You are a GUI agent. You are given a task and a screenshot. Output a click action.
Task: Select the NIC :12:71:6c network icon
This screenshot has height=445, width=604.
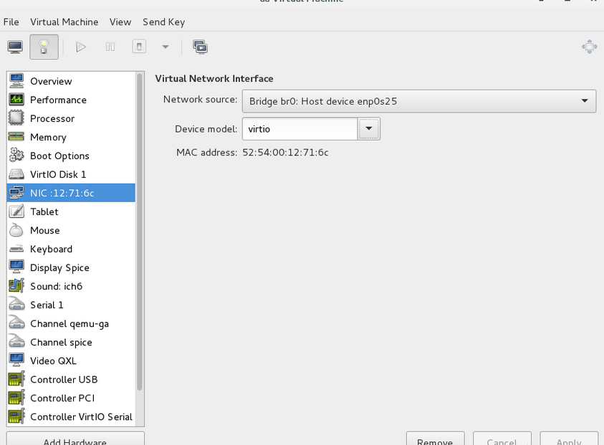coord(16,193)
